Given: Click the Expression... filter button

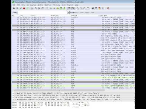Looking at the screenshot, I should [x=74, y=12].
